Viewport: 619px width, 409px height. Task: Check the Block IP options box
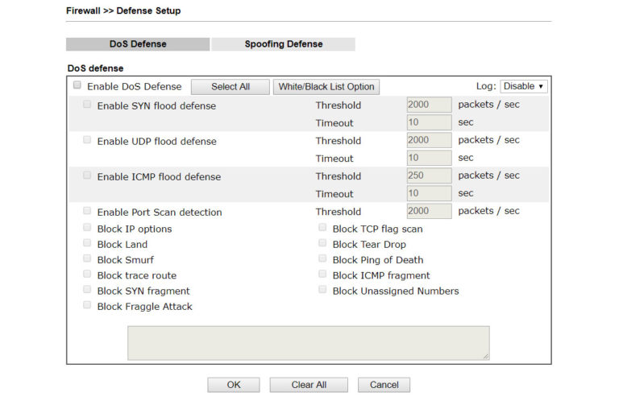pyautogui.click(x=87, y=228)
